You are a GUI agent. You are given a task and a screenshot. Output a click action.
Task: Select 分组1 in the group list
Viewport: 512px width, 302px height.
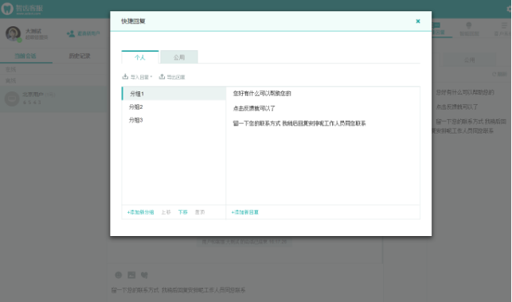(x=174, y=94)
